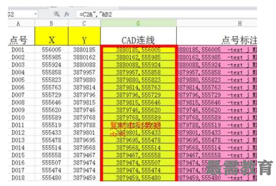Click X value 555985
Screen dimensions: 276x186
51,57
